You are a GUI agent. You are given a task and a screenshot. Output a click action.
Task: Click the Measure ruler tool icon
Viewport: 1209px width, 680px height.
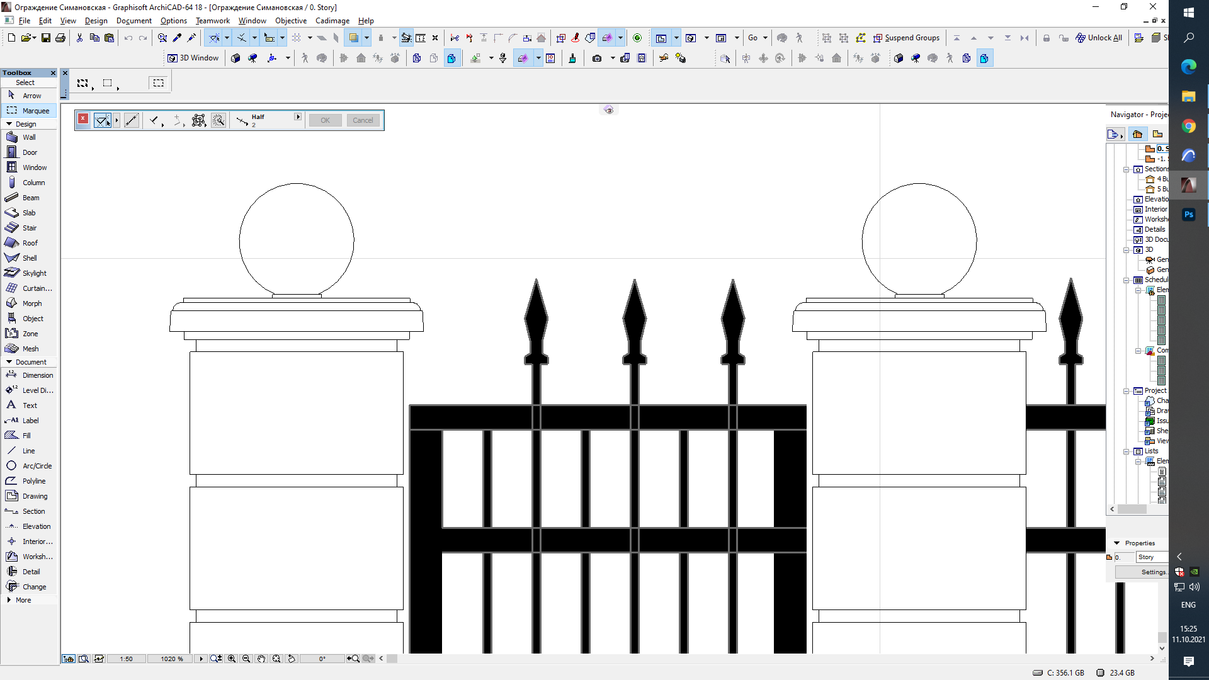(421, 38)
